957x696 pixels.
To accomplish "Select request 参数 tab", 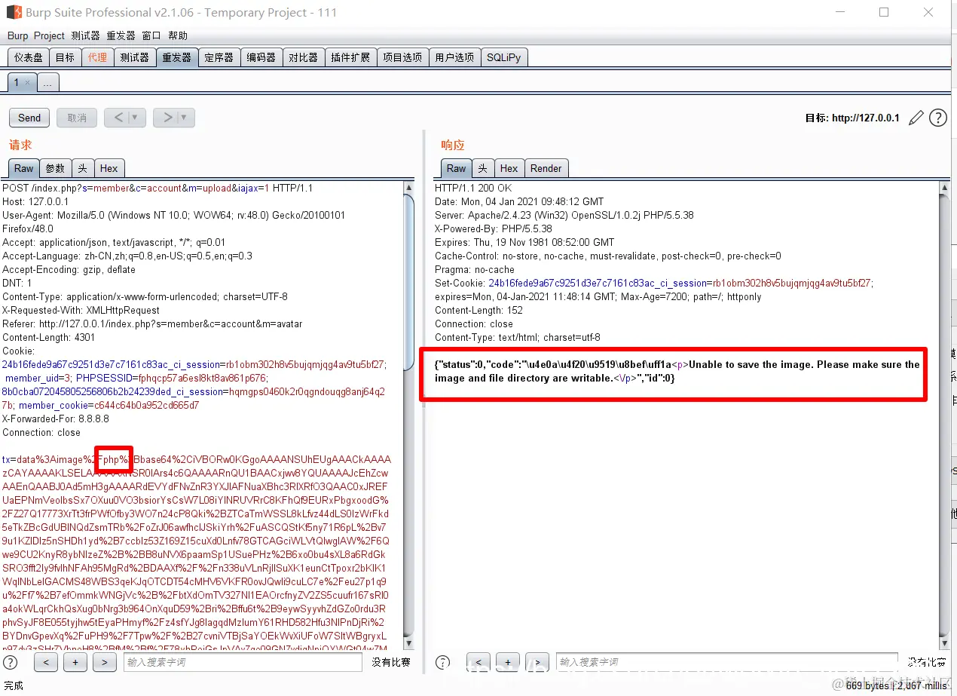I will click(x=55, y=168).
